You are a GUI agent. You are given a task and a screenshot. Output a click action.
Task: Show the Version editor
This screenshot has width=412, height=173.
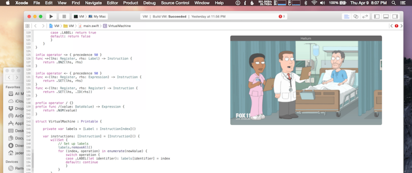[x=365, y=16]
